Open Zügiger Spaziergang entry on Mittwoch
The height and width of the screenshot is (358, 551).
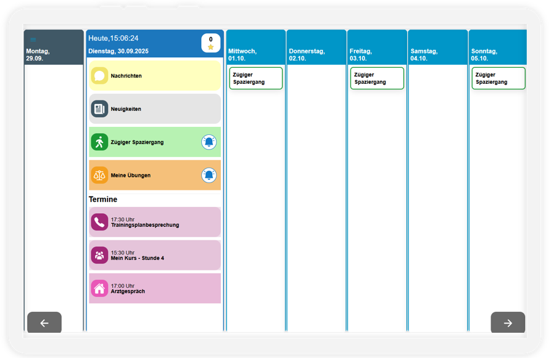[256, 78]
